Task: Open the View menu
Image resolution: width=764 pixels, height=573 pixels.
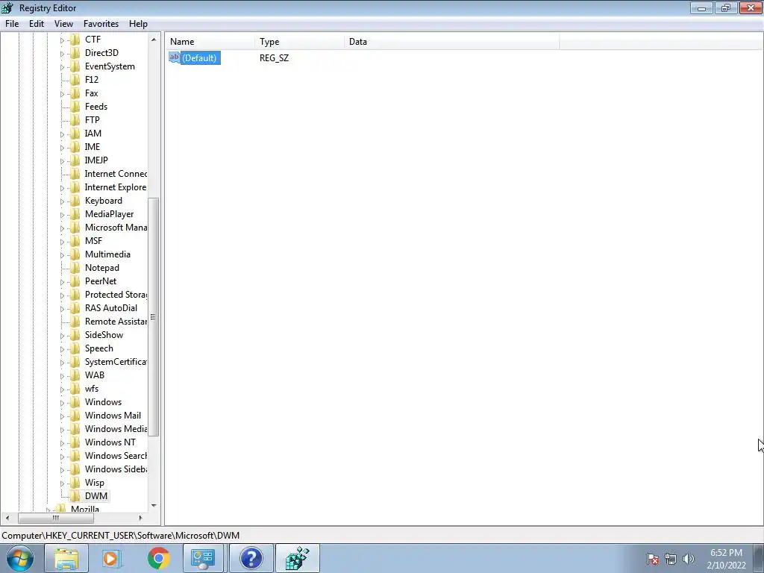Action: point(63,24)
